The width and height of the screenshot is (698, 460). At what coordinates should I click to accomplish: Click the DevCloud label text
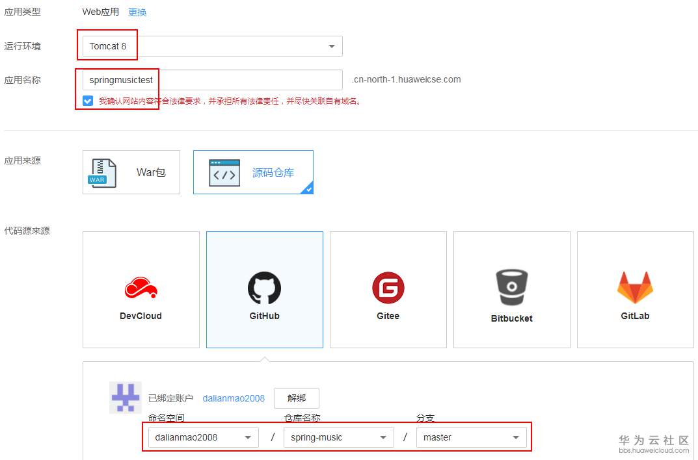[x=141, y=316]
